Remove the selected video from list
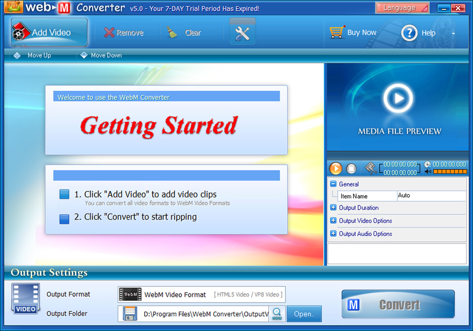Viewport: 473px width, 331px height. (124, 33)
